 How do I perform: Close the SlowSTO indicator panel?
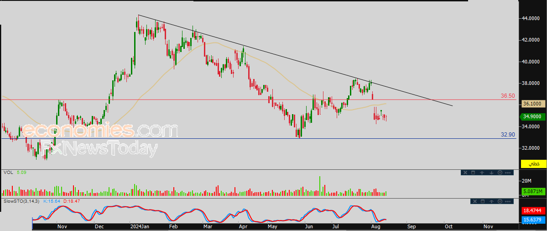click(475, 201)
